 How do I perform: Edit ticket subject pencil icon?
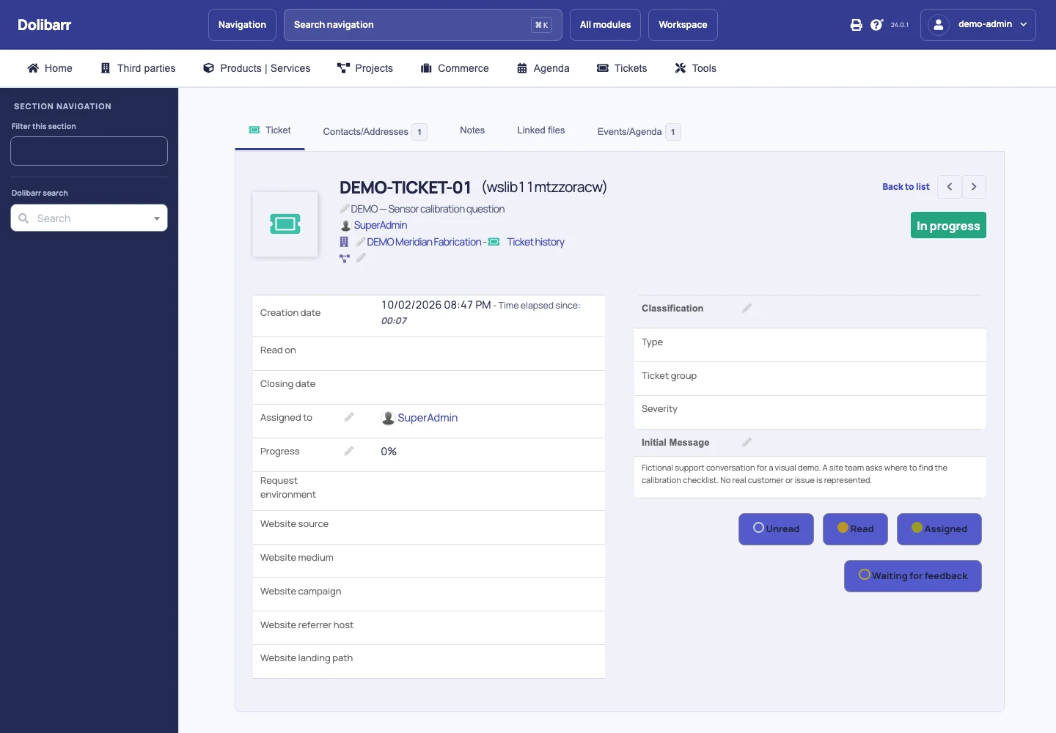(345, 209)
